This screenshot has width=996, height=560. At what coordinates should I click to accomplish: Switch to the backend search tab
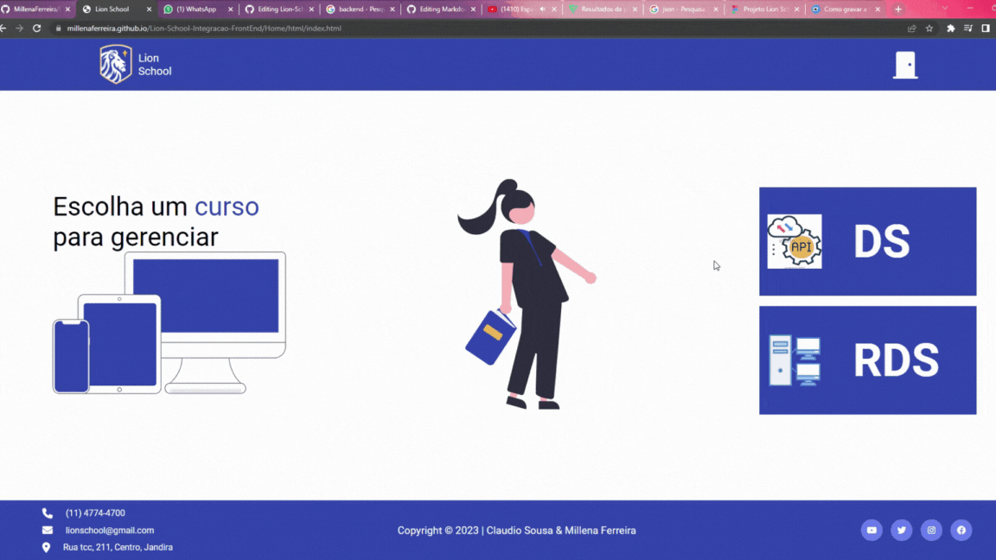coord(357,10)
